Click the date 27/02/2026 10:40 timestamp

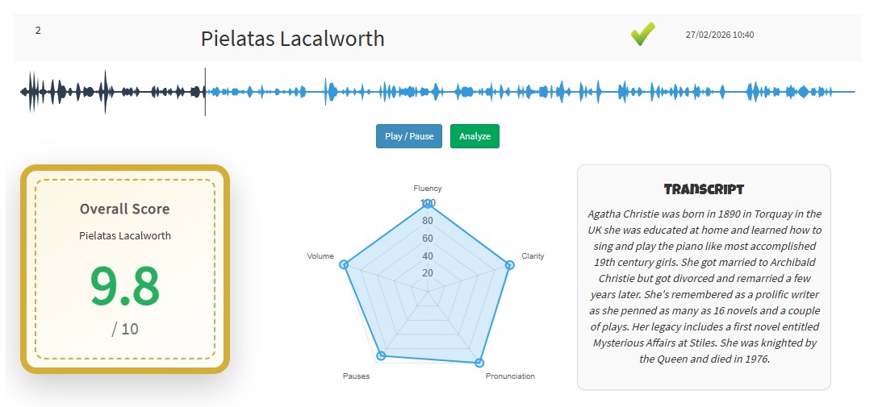click(x=719, y=35)
